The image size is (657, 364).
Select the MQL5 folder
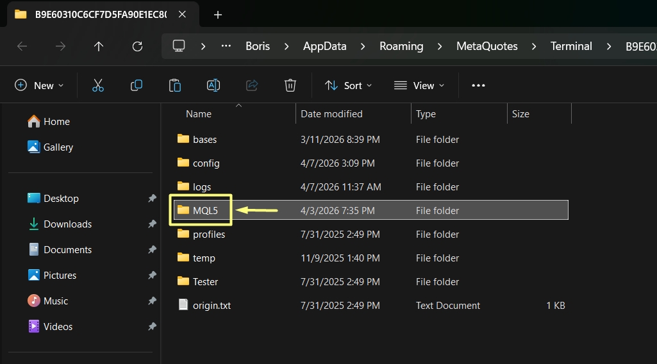pos(205,211)
